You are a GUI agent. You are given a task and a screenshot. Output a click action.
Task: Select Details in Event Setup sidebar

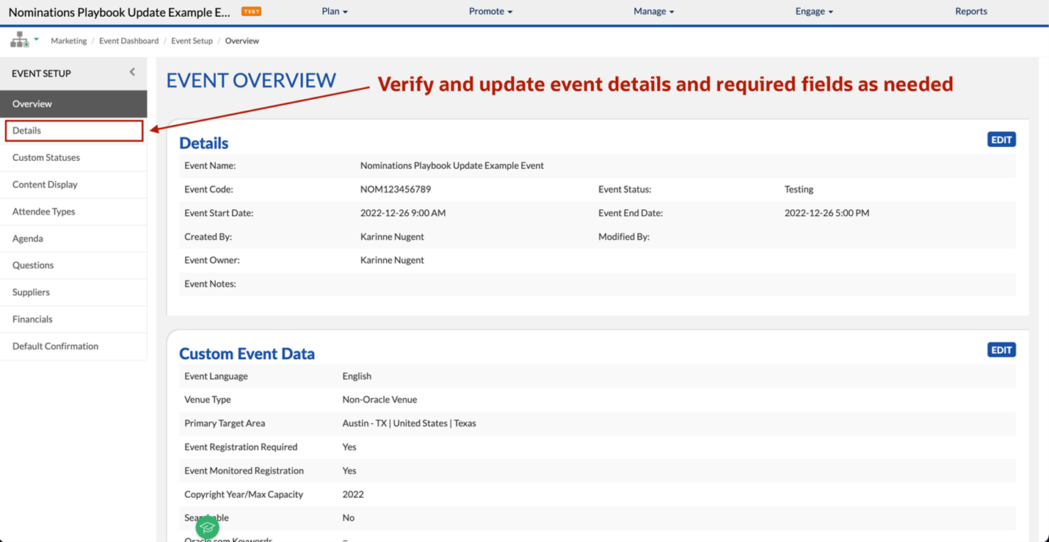(27, 131)
